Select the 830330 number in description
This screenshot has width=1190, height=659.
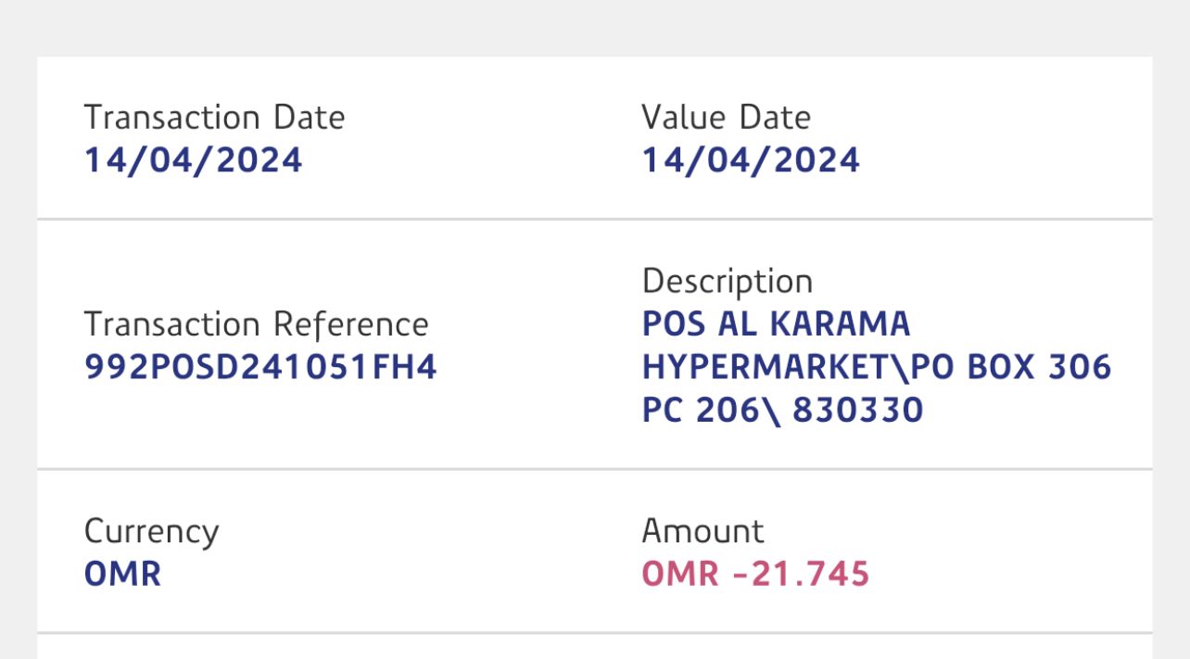coord(857,410)
